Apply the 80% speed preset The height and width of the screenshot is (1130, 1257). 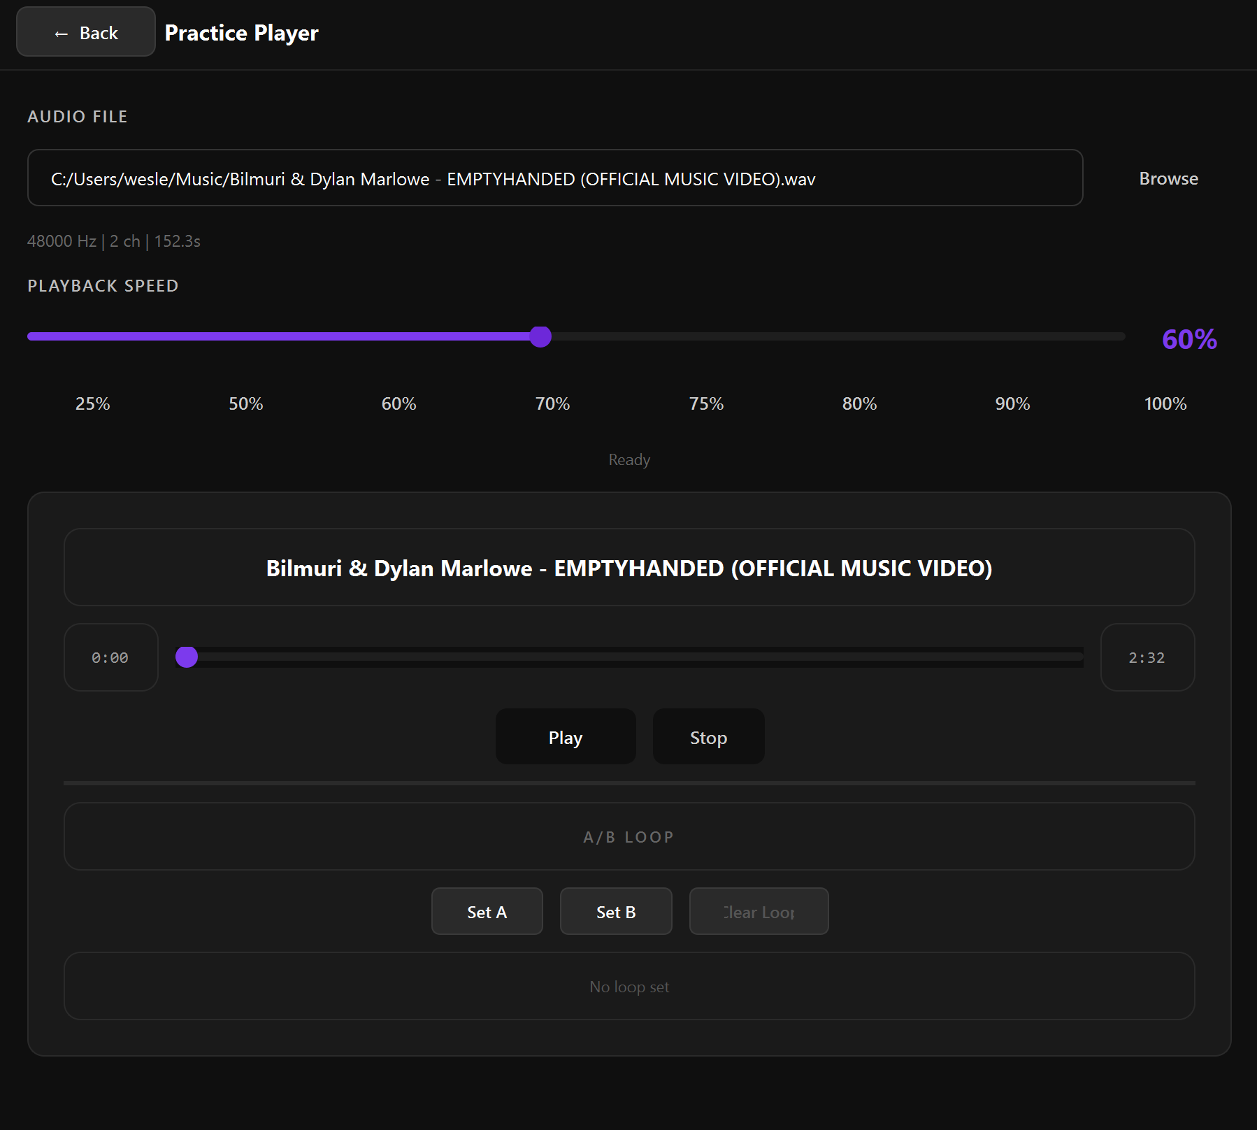(x=859, y=403)
